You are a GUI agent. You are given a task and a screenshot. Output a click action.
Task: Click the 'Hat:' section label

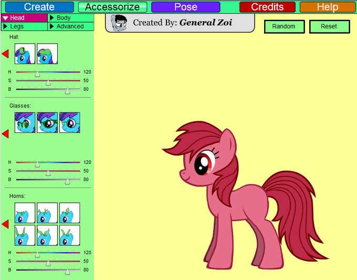pyautogui.click(x=14, y=37)
